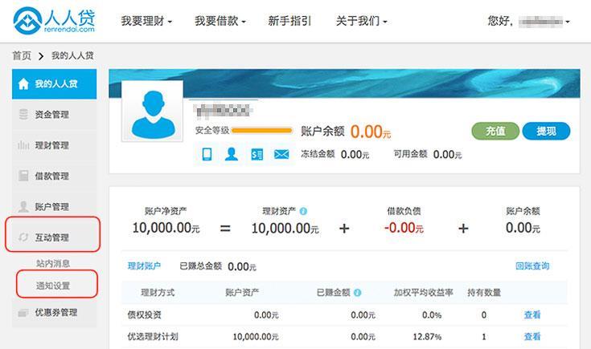Click the orange 账户余额 0.00元 amount

371,132
